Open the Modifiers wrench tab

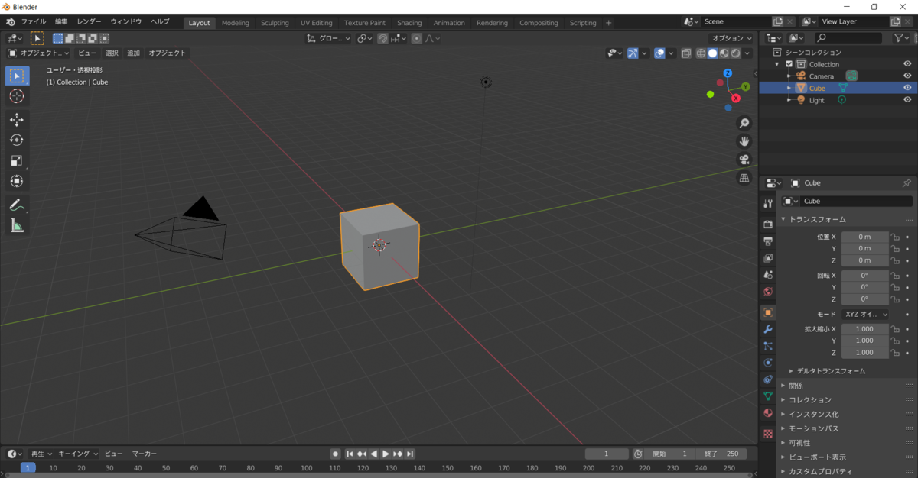click(x=768, y=329)
